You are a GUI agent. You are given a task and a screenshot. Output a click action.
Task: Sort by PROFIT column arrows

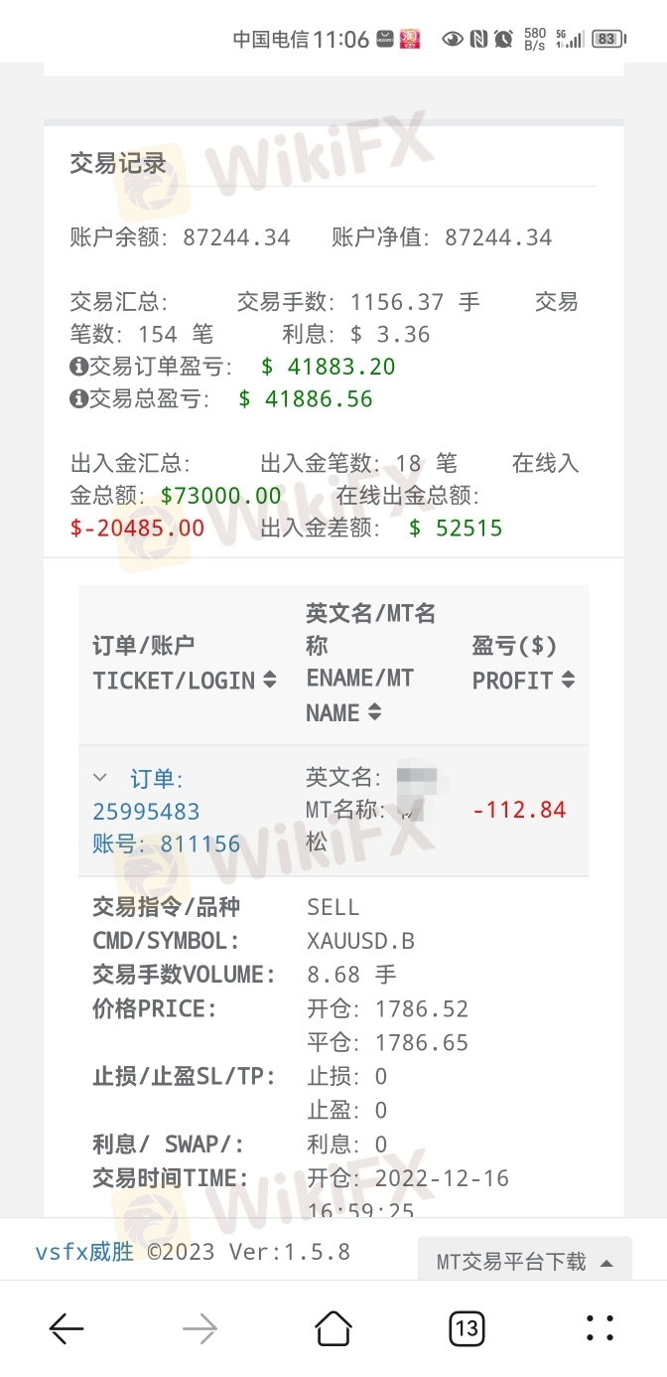(568, 681)
